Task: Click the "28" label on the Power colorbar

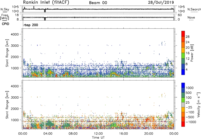Action: [187, 37]
